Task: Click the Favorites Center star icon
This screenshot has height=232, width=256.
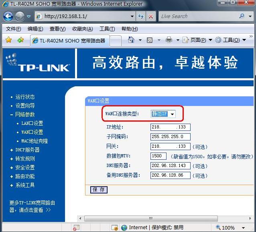Action: click(x=9, y=40)
